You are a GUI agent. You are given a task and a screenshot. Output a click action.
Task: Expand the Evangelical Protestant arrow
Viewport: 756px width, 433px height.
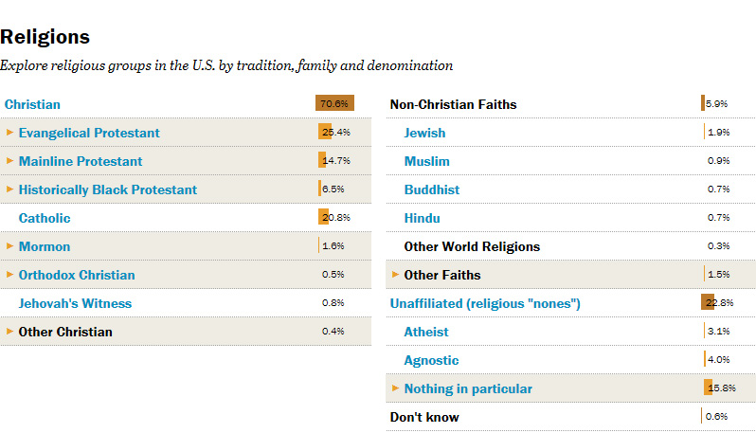tap(9, 133)
